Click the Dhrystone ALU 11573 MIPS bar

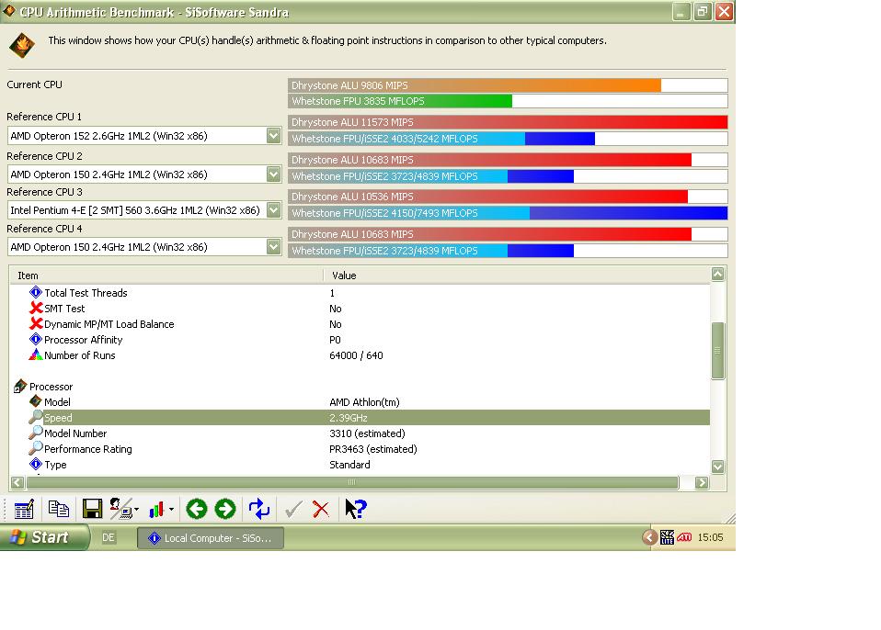pos(508,122)
